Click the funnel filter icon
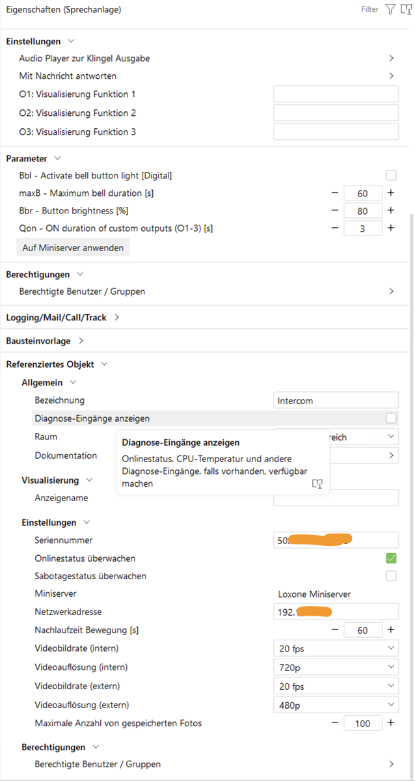This screenshot has height=781, width=415. [x=390, y=10]
